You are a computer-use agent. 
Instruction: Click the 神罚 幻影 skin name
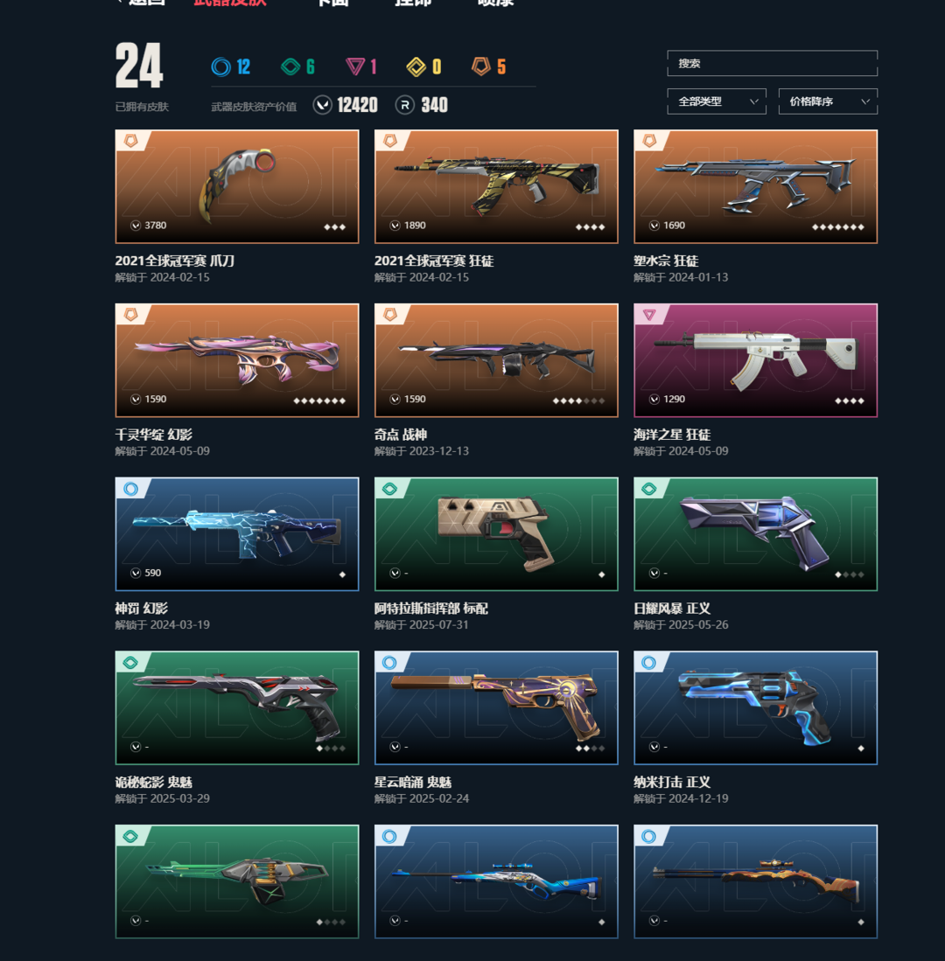142,608
